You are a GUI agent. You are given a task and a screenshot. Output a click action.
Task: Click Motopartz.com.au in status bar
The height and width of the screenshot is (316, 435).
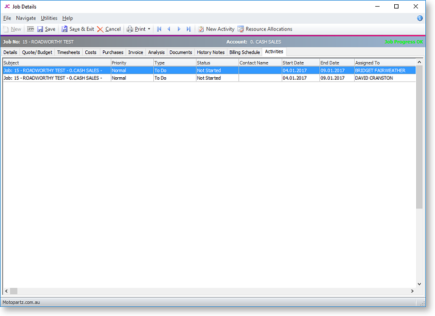(21, 303)
